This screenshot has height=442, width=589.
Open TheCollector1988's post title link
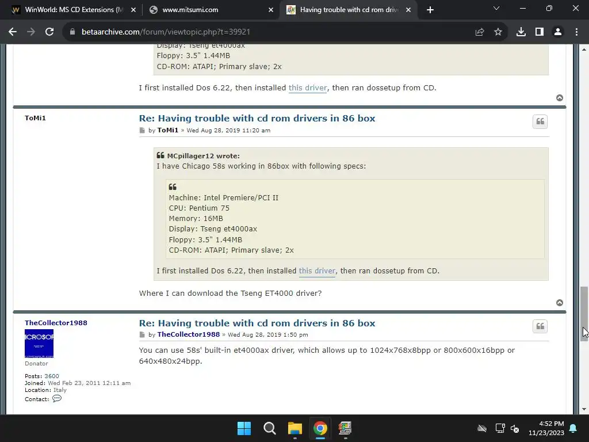(257, 323)
